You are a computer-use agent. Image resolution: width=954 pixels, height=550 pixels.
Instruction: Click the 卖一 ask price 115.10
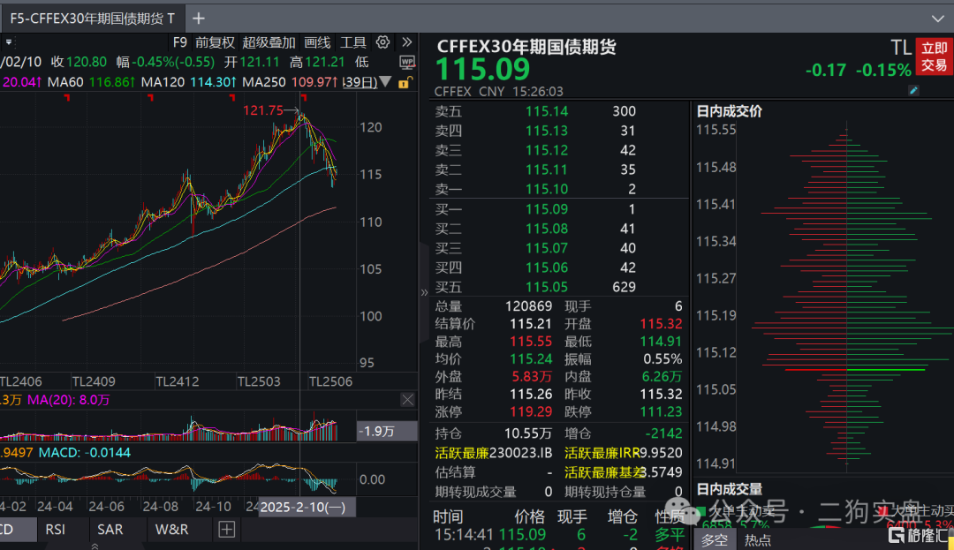pyautogui.click(x=547, y=189)
